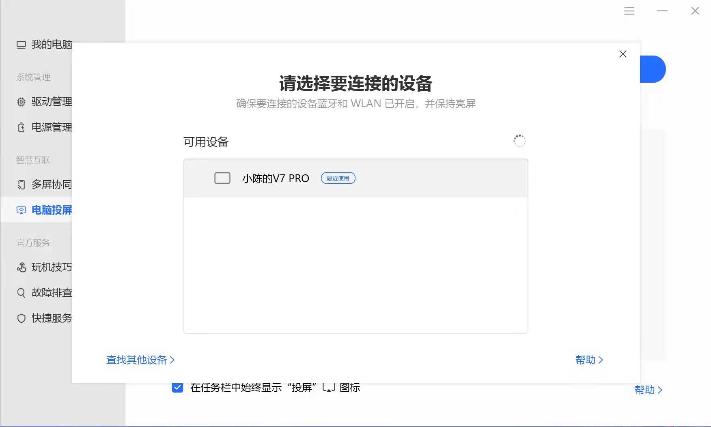
Task: Close the main application window
Action: (x=695, y=11)
